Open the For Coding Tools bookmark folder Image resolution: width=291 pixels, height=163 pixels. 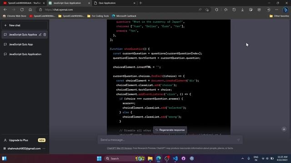(x=98, y=16)
